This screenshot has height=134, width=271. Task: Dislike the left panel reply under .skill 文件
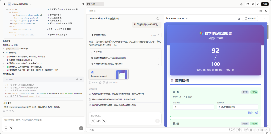point(7,111)
